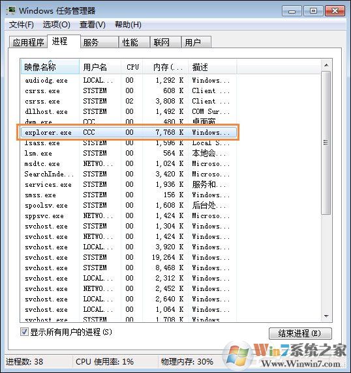
Task: Click the Task Manager title bar icon
Action: coord(10,10)
